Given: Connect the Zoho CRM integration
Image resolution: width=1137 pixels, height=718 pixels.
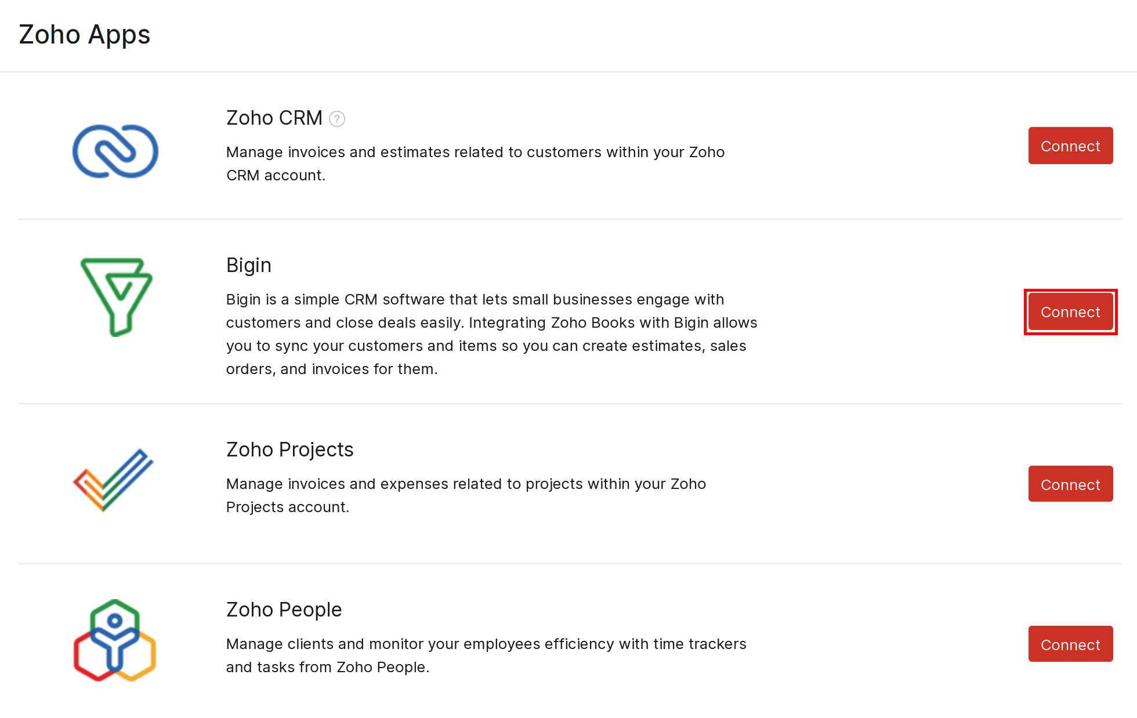Looking at the screenshot, I should pos(1070,146).
